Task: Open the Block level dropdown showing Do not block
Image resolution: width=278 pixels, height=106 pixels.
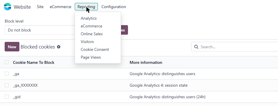Action: (40, 30)
